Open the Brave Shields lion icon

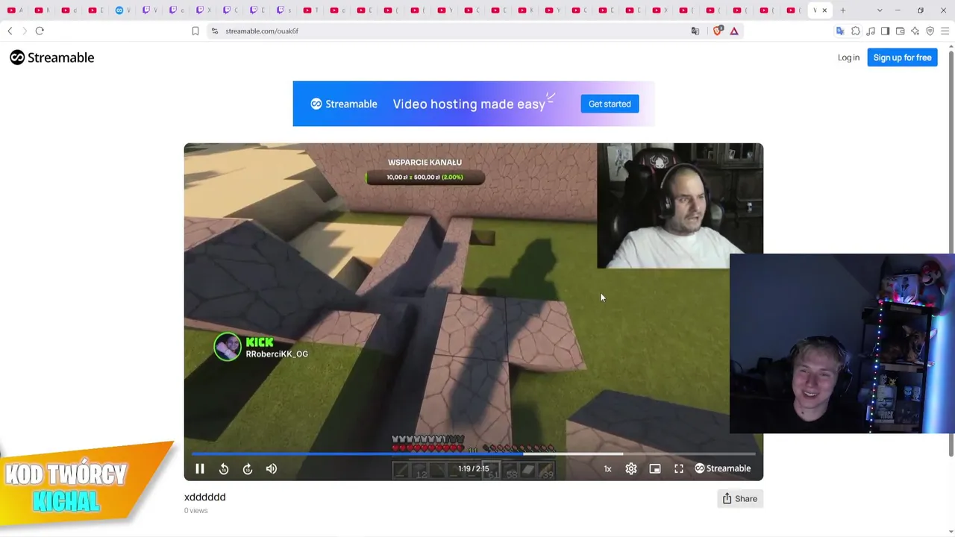point(718,31)
